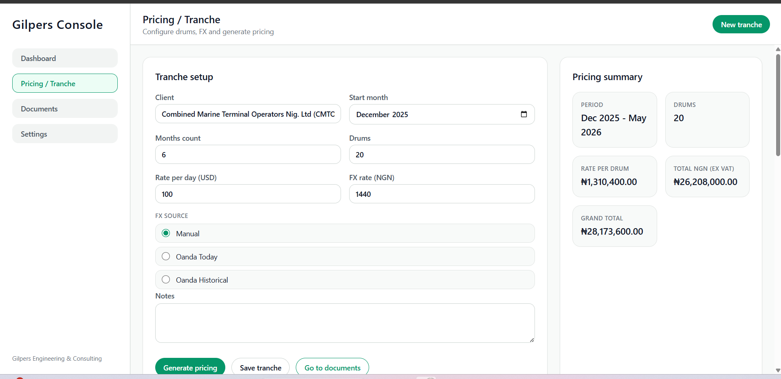Open the Client combo box
This screenshot has height=379, width=781.
point(248,114)
